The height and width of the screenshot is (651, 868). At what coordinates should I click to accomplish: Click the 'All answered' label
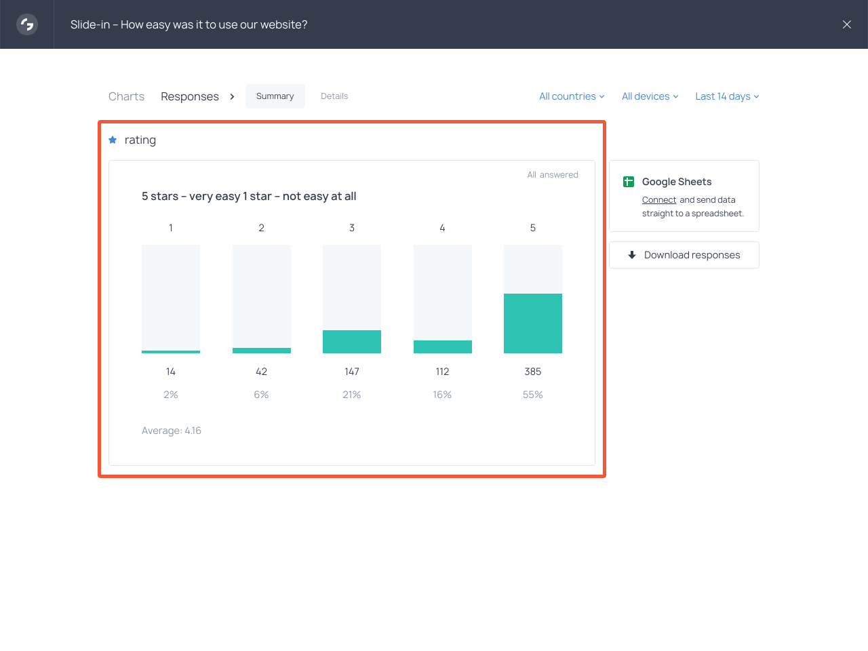[553, 175]
